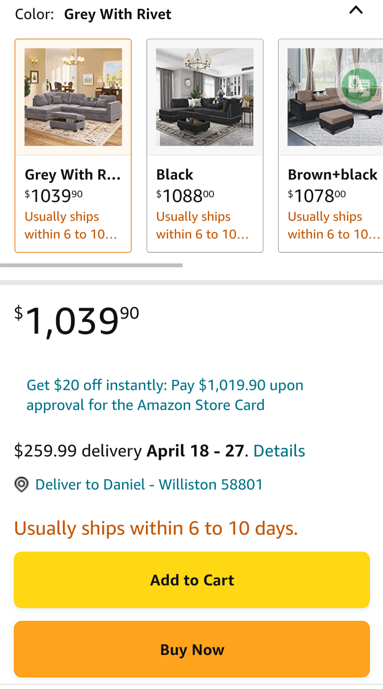Choose the 'Brown+black' color option label

coord(332,175)
